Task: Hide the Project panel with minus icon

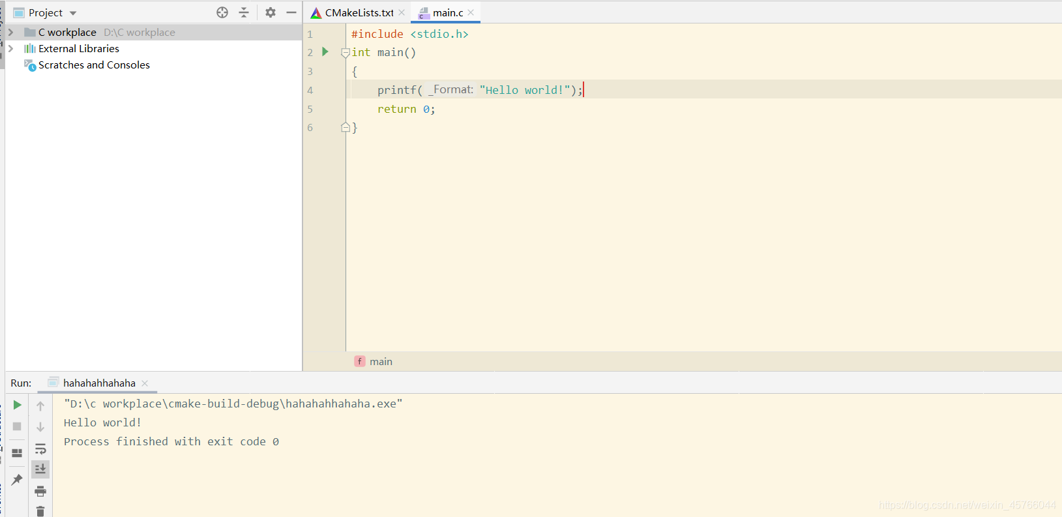Action: tap(291, 12)
